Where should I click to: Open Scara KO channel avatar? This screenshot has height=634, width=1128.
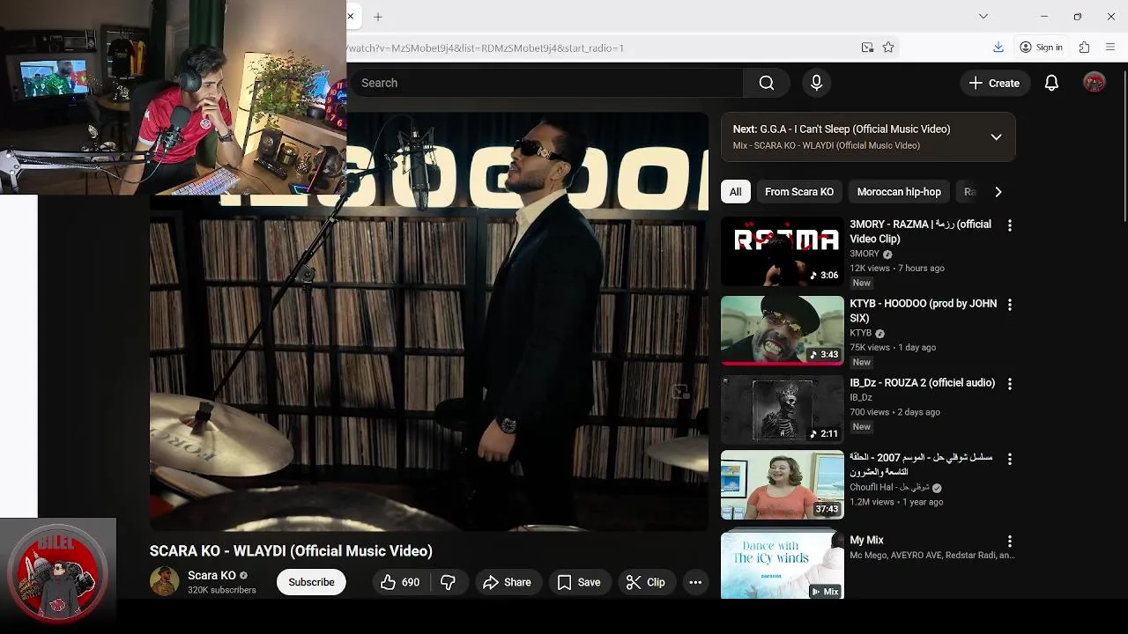click(x=164, y=582)
